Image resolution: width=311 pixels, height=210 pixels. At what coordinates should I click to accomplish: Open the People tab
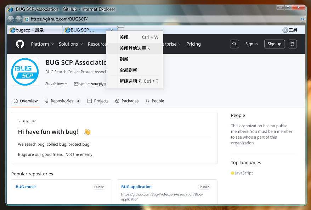point(155,101)
